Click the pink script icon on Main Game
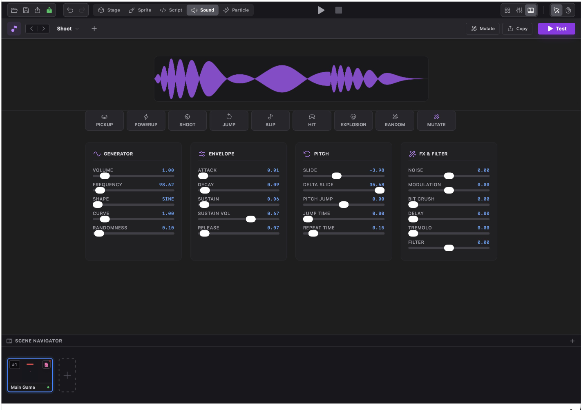 [47, 364]
